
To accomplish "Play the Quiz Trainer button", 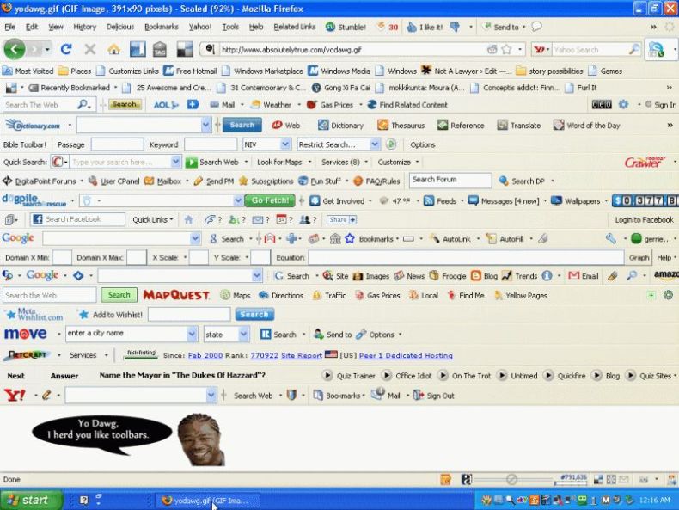I will (327, 375).
